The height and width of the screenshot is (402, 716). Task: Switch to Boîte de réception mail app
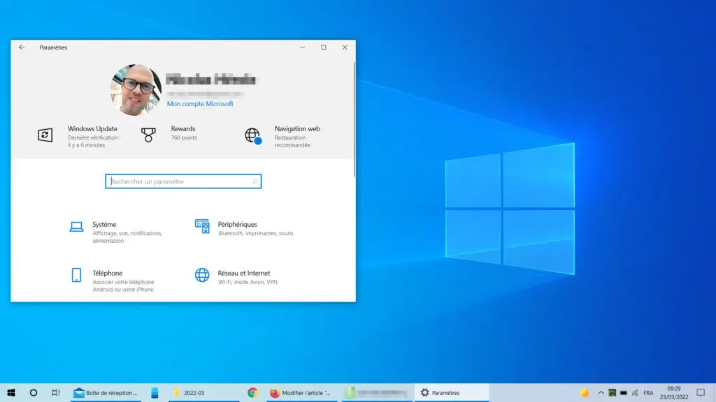click(106, 392)
